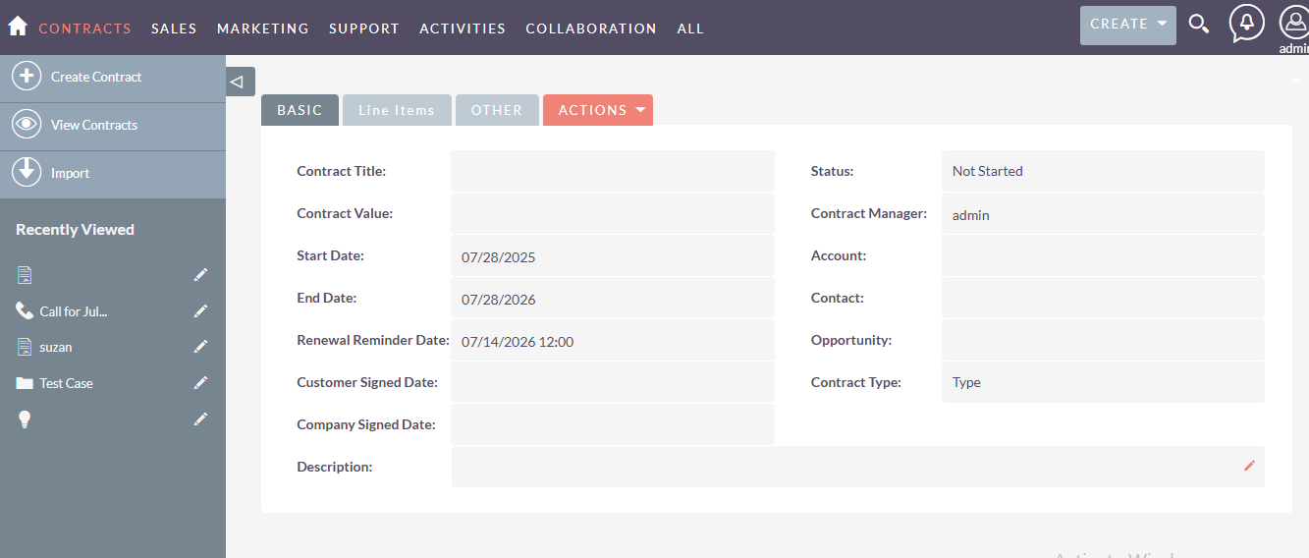Switch to the Line Items tab

point(396,110)
